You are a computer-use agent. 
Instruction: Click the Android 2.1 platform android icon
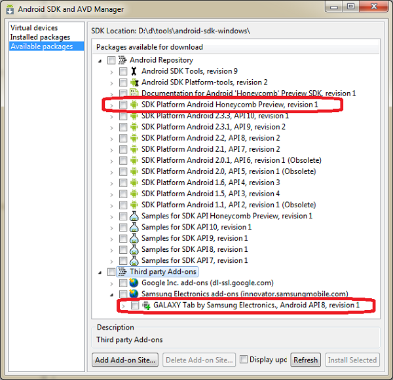(x=134, y=149)
